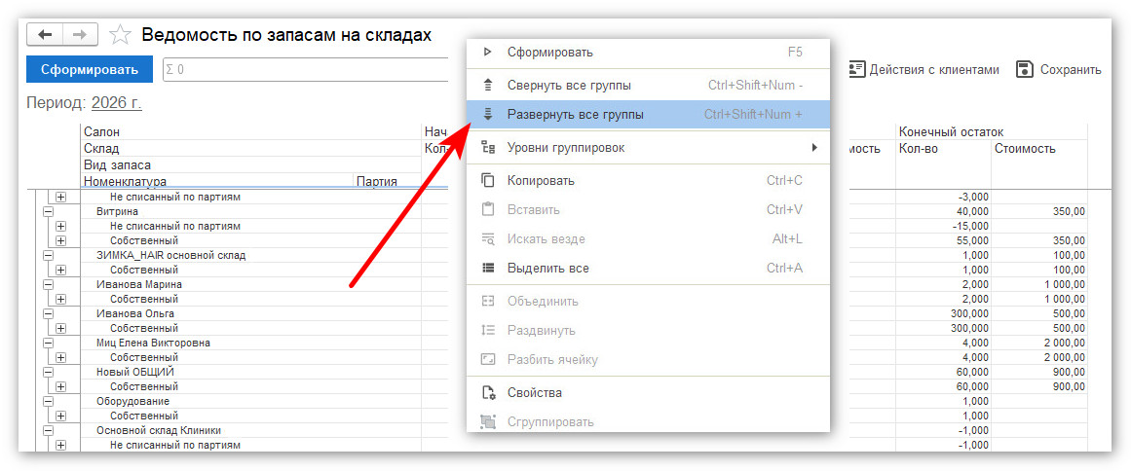
Task: Click the copy icon beside Копировать
Action: pyautogui.click(x=488, y=181)
